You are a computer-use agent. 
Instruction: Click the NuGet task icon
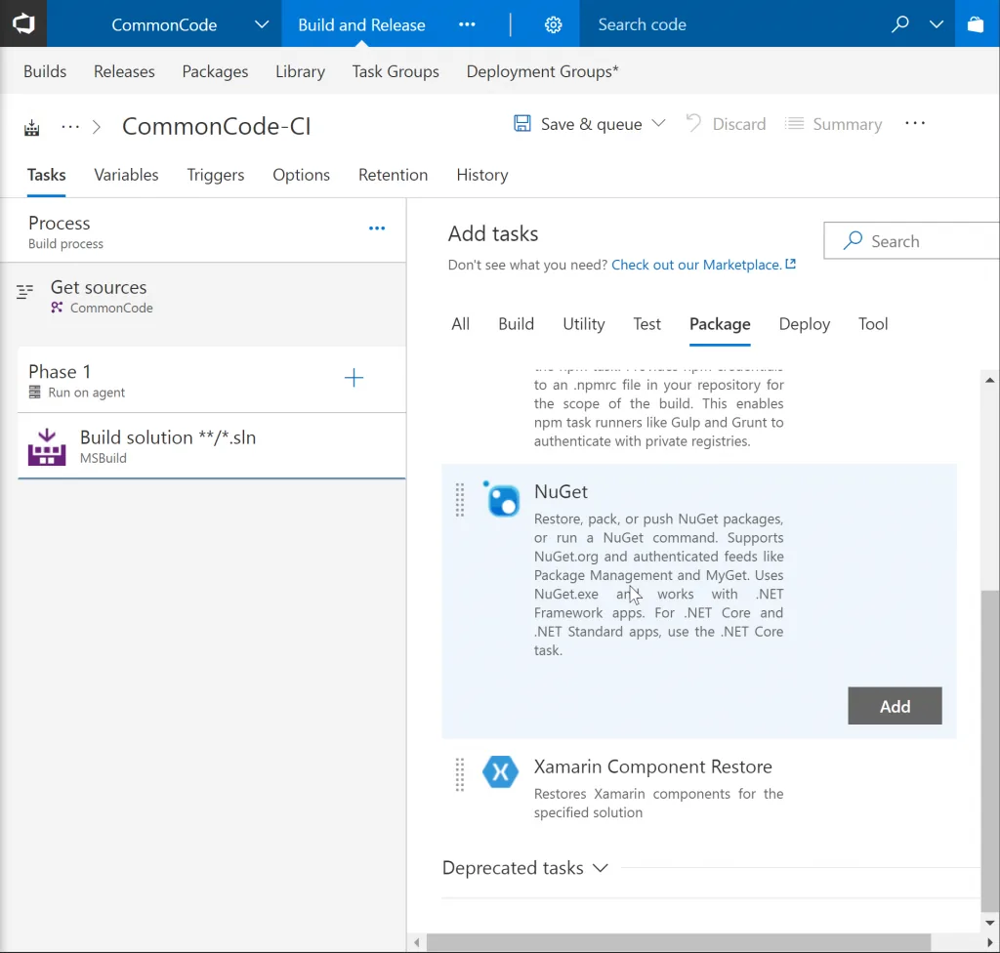point(501,500)
